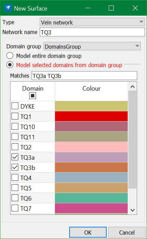Click the scroll up arrow in domain list
The width and height of the screenshot is (147, 239).
132,87
